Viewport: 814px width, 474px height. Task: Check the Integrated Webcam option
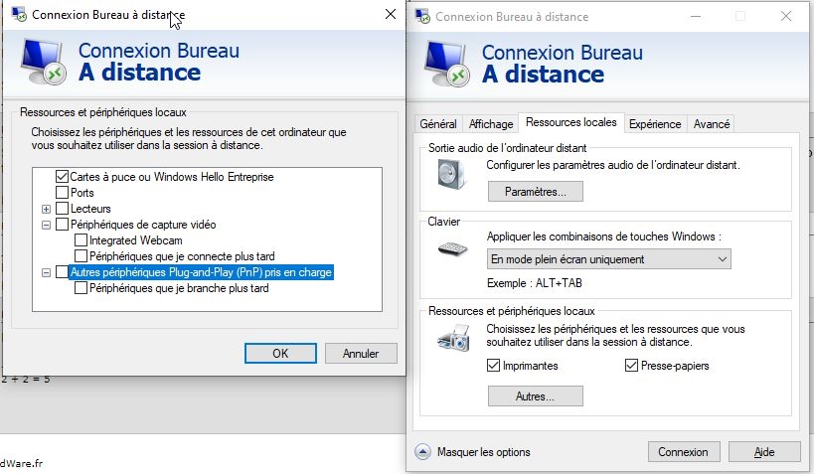tap(81, 240)
